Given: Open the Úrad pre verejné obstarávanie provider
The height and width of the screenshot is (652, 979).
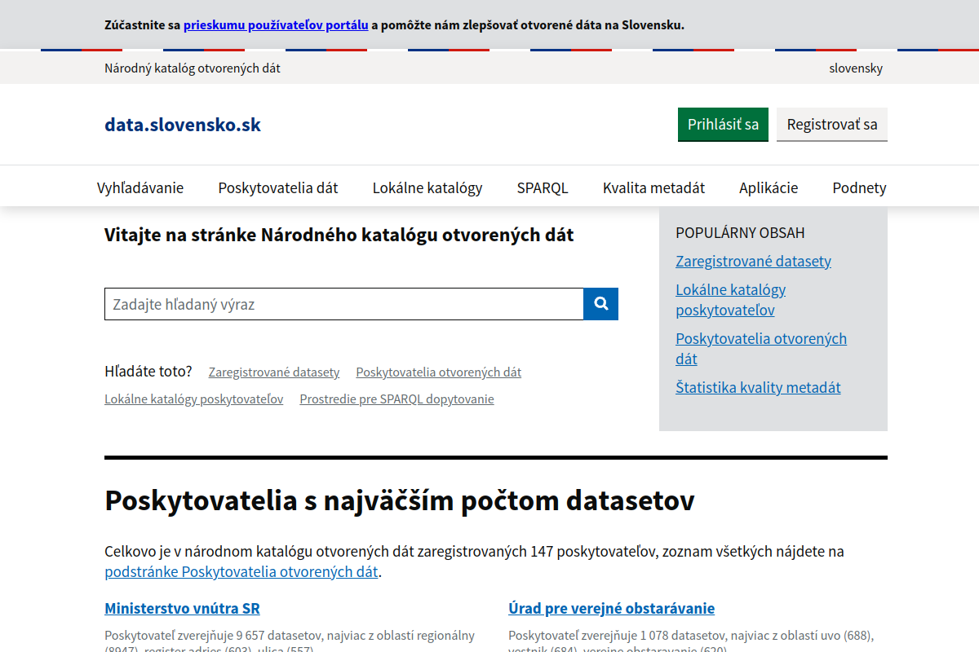Looking at the screenshot, I should (x=611, y=609).
